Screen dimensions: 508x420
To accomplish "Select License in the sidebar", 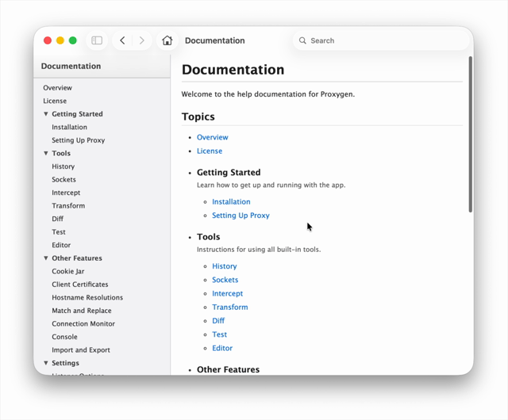I will click(55, 101).
